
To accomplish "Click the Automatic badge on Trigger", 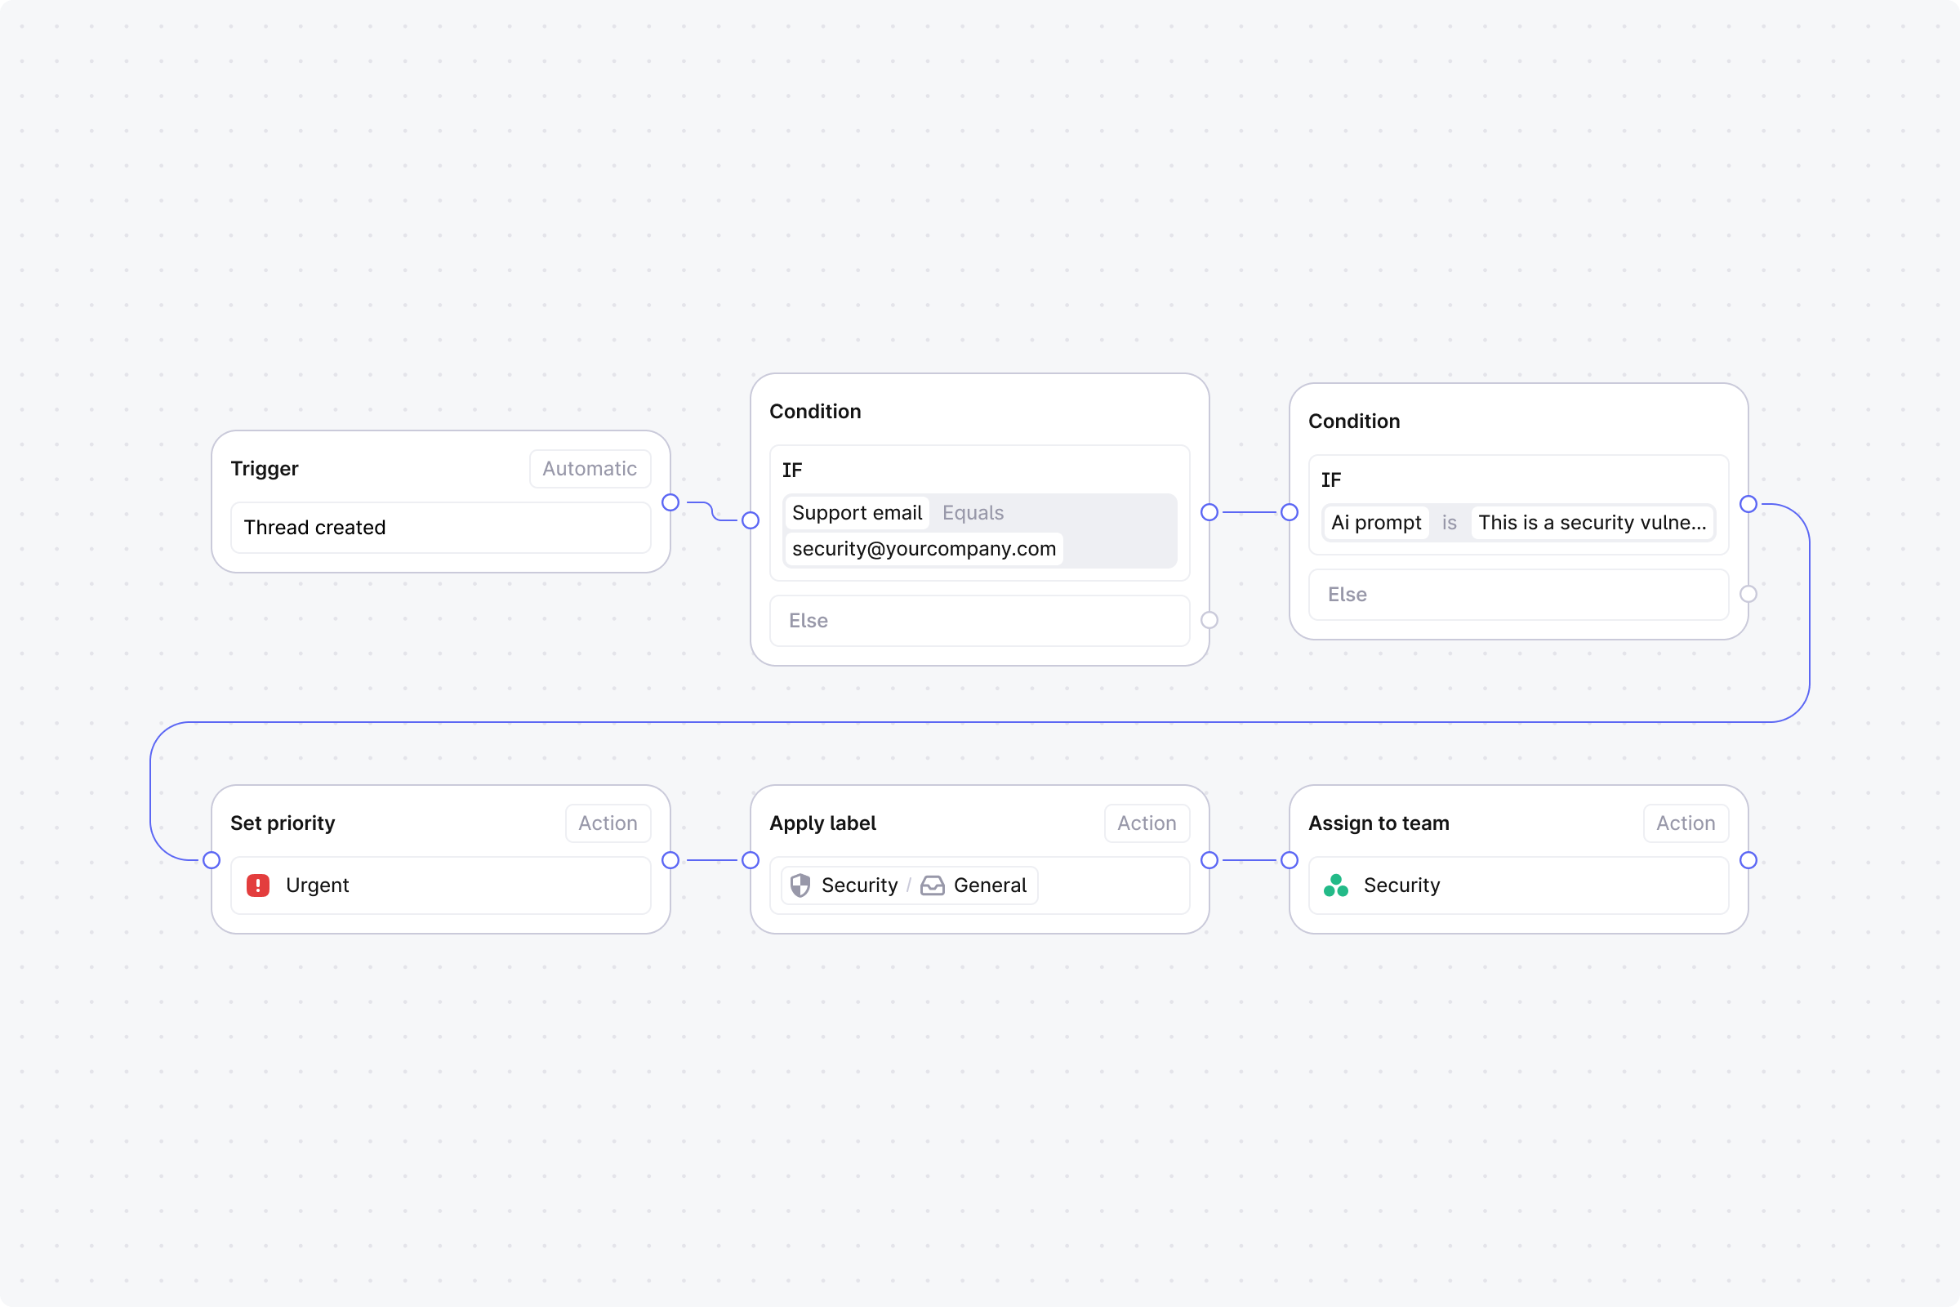I will click(589, 468).
